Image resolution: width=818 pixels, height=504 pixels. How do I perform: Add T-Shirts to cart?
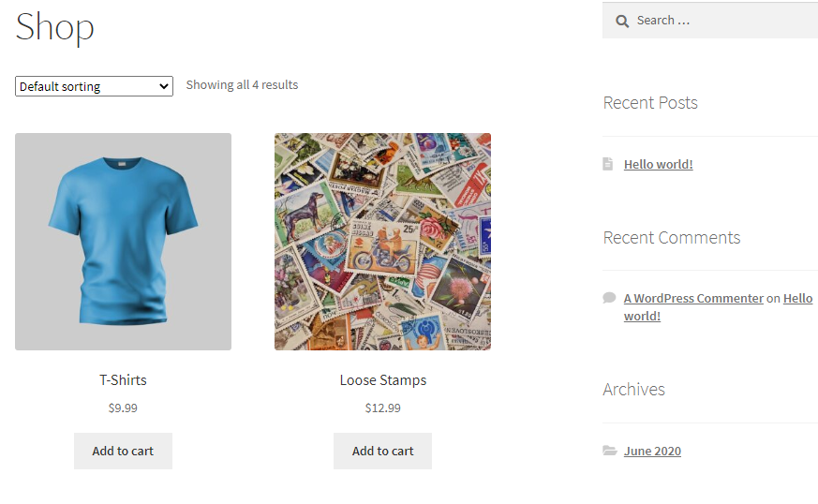coord(123,451)
